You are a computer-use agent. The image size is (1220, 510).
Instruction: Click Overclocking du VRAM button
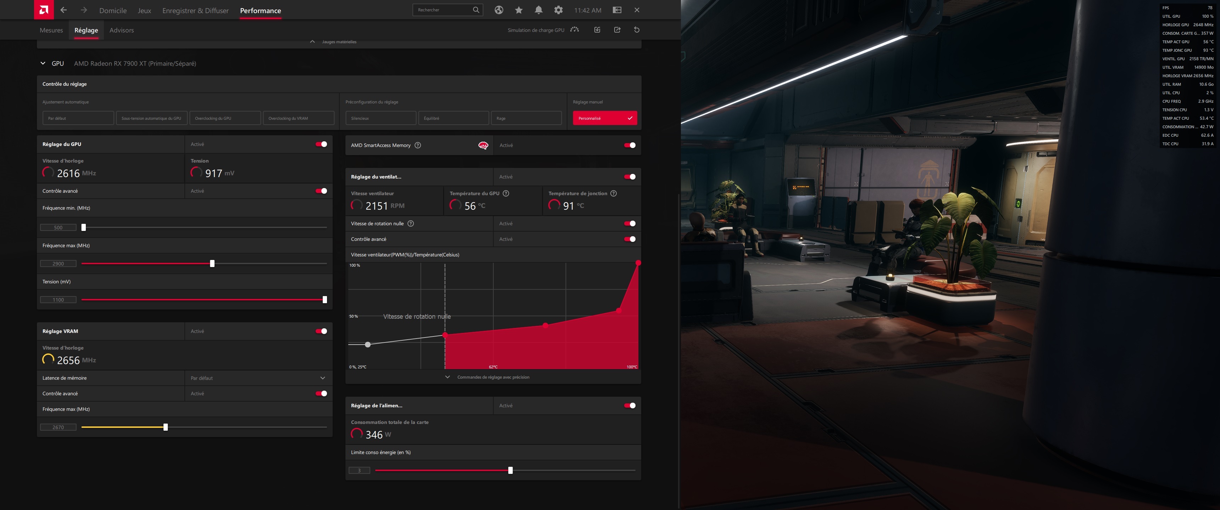click(298, 118)
